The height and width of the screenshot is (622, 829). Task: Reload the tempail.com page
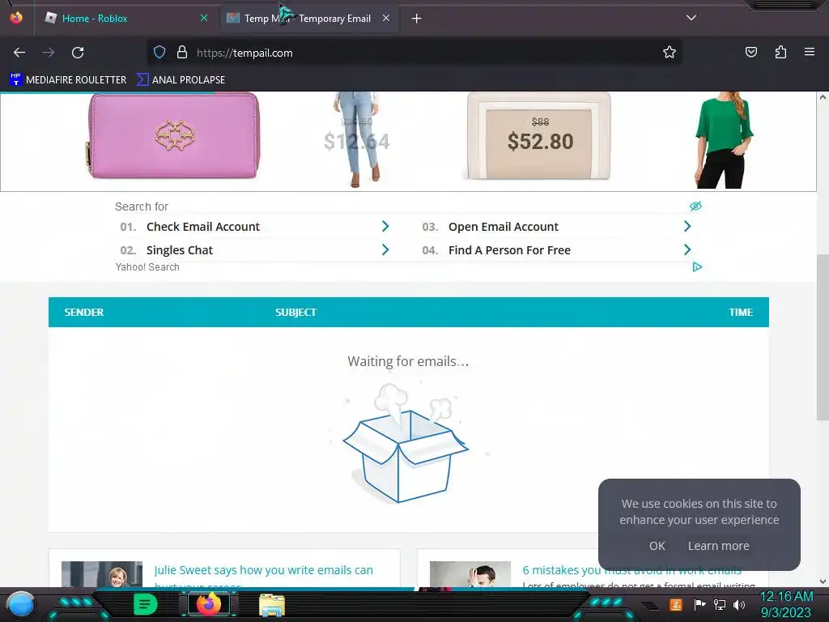tap(78, 53)
